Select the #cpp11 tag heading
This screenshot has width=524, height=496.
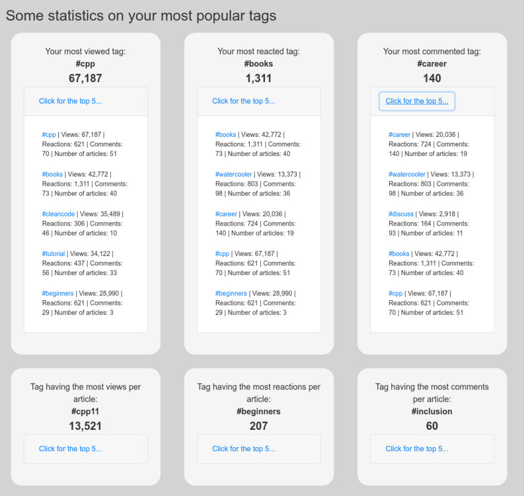85,411
